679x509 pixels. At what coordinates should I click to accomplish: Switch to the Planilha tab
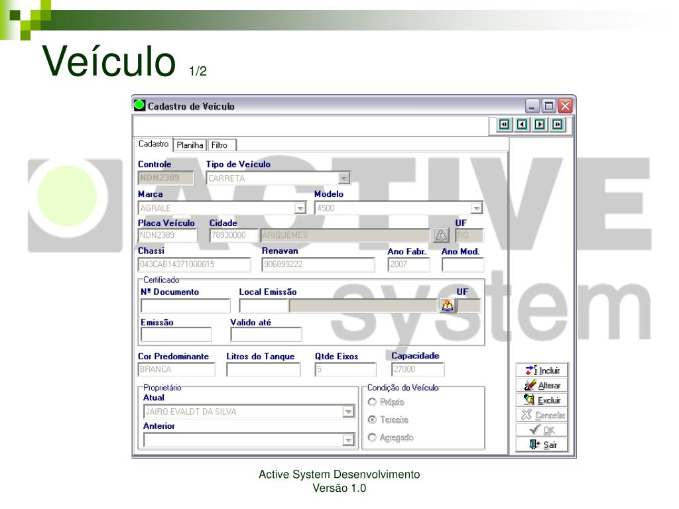190,145
